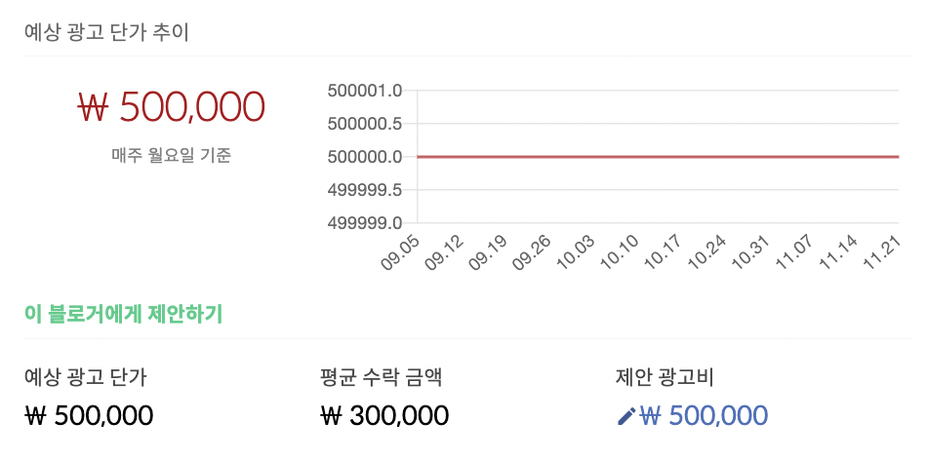Click the ₩ 300,000 평균 수락 금액 value
Screen dimensions: 927x460
[384, 416]
